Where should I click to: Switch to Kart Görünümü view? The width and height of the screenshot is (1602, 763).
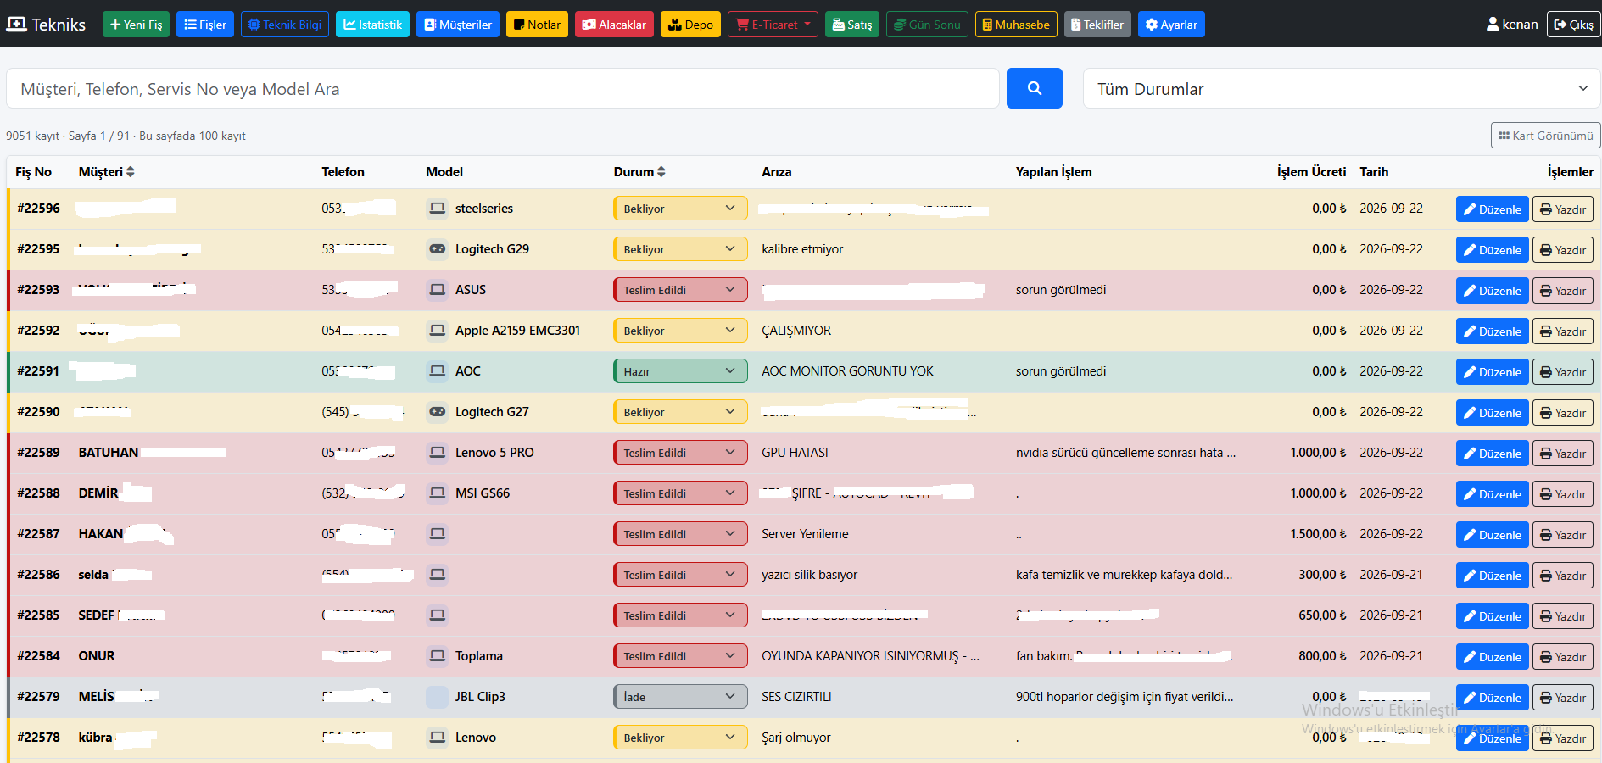[1545, 136]
